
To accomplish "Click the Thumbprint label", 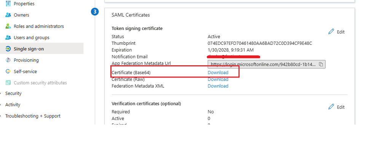I will [x=123, y=43].
